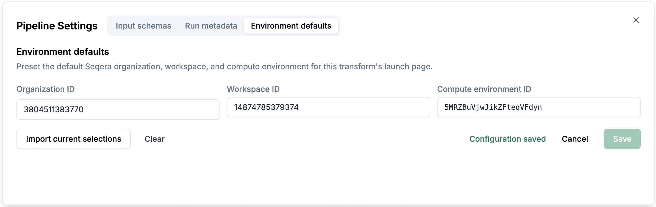Click the Organization ID label
Screen dimensions: 656x207
point(46,89)
